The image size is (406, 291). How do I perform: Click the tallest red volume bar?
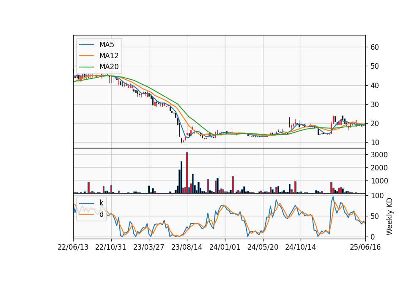(x=187, y=173)
